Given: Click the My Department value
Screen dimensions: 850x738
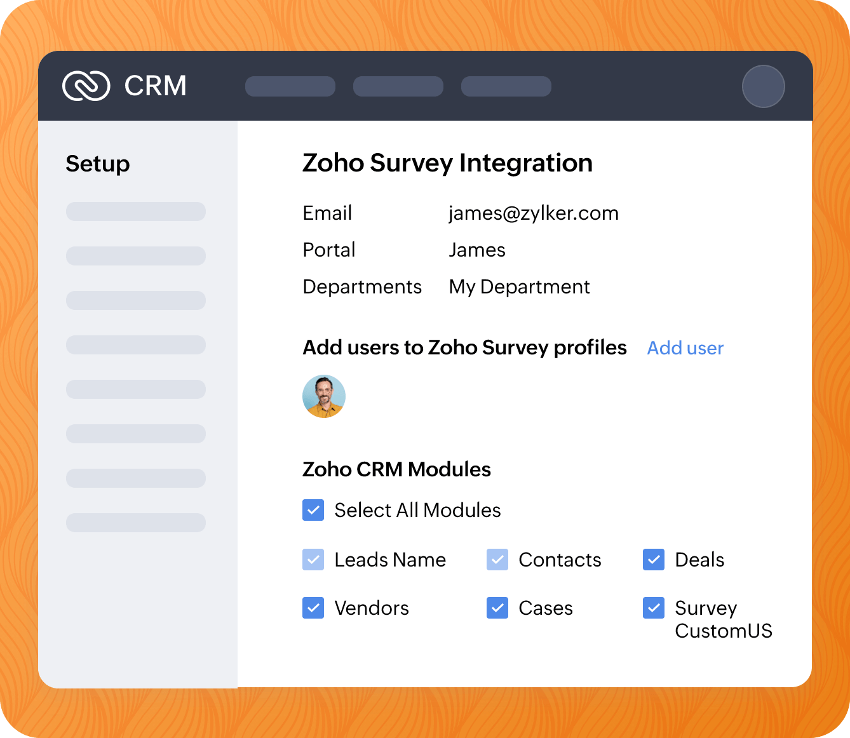Looking at the screenshot, I should (519, 287).
